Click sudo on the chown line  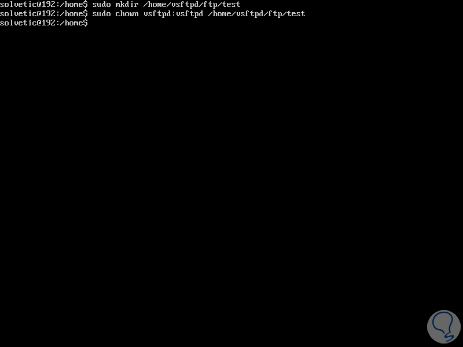(101, 13)
